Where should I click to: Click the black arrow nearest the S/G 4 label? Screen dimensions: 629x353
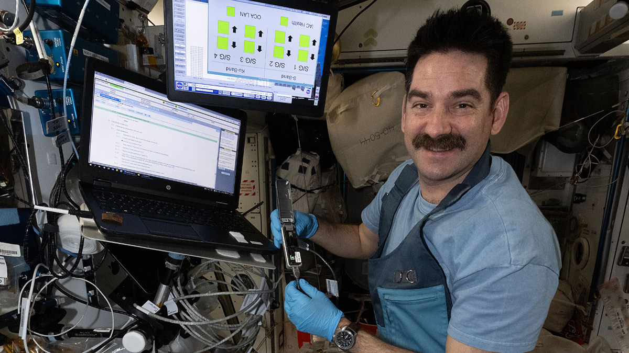pyautogui.click(x=234, y=45)
